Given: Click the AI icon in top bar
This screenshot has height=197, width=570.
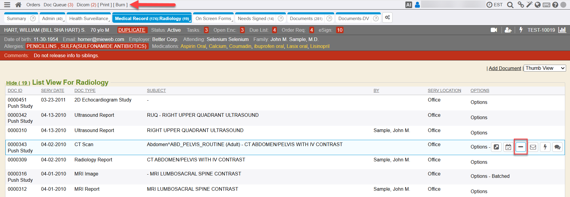Looking at the screenshot, I should pos(408,5).
